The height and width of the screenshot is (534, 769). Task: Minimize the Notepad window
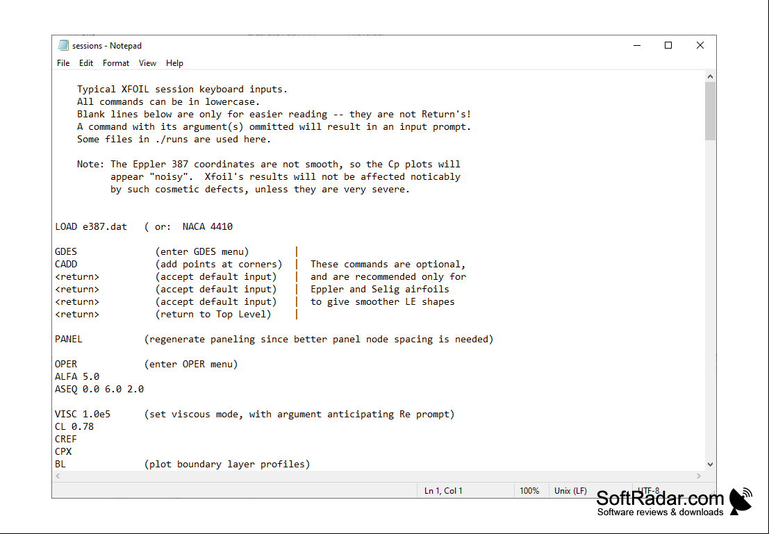tap(637, 46)
